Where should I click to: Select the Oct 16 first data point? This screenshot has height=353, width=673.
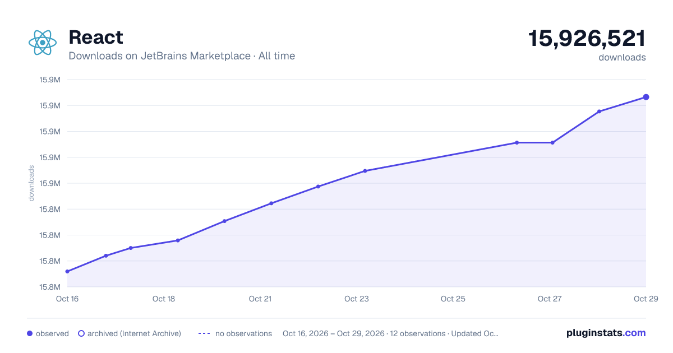(x=67, y=271)
